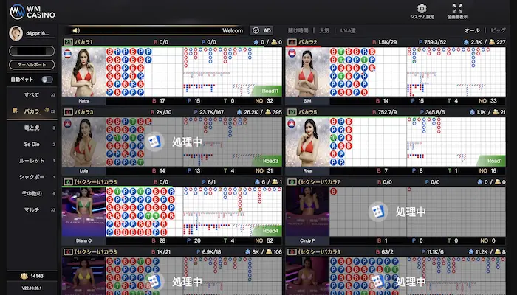Click the blacked-out field under username
The height and width of the screenshot is (295, 517).
(32, 52)
